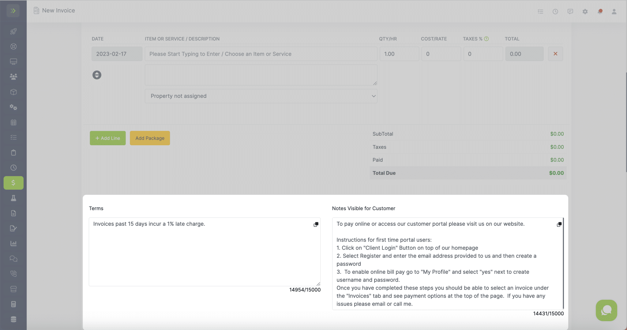Remove the line item with the red X
The image size is (627, 330).
pyautogui.click(x=555, y=54)
